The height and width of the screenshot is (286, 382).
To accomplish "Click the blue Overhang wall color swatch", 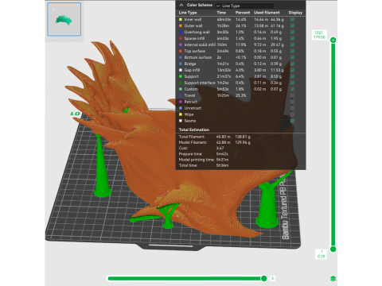I will click(181, 32).
